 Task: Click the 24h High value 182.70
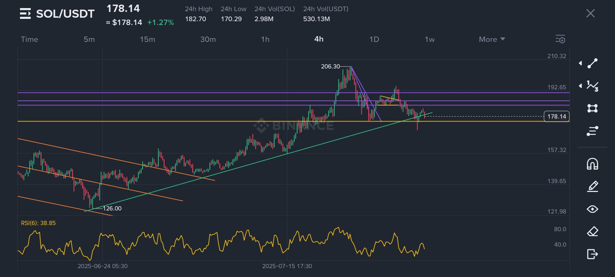pos(196,19)
